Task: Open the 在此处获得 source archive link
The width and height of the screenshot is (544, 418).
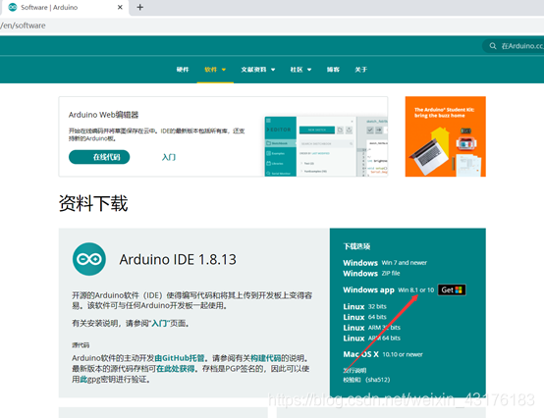Action: [175, 368]
